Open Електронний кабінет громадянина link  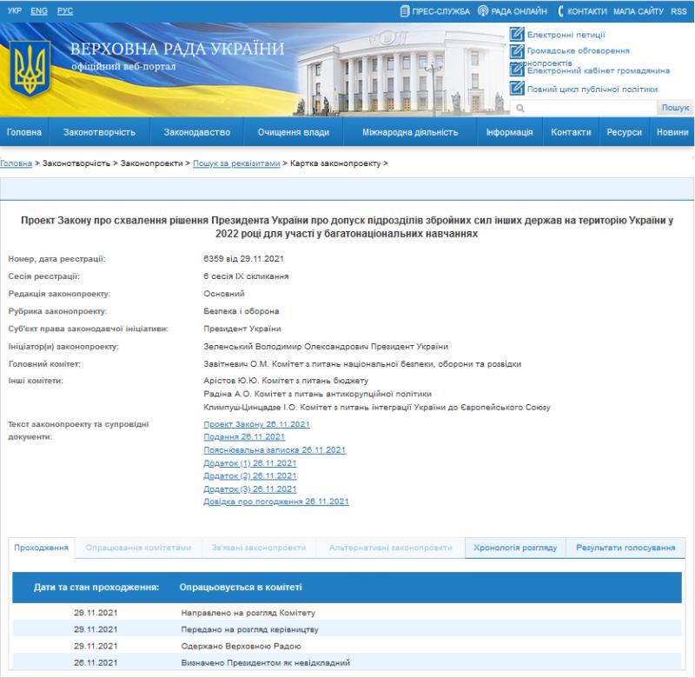(x=599, y=70)
